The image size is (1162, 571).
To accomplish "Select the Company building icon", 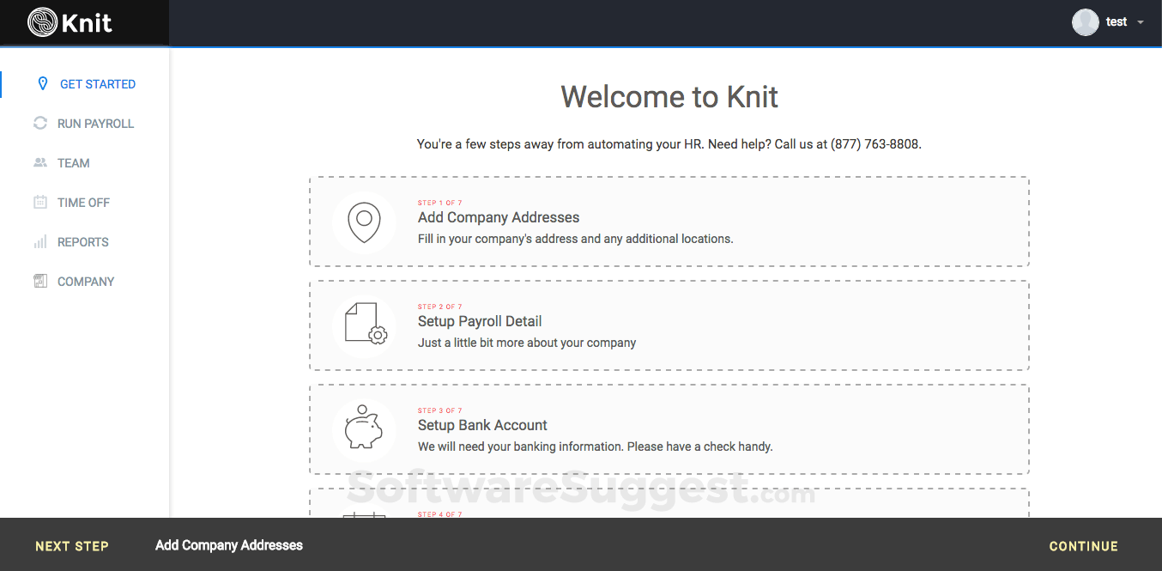I will coord(40,281).
